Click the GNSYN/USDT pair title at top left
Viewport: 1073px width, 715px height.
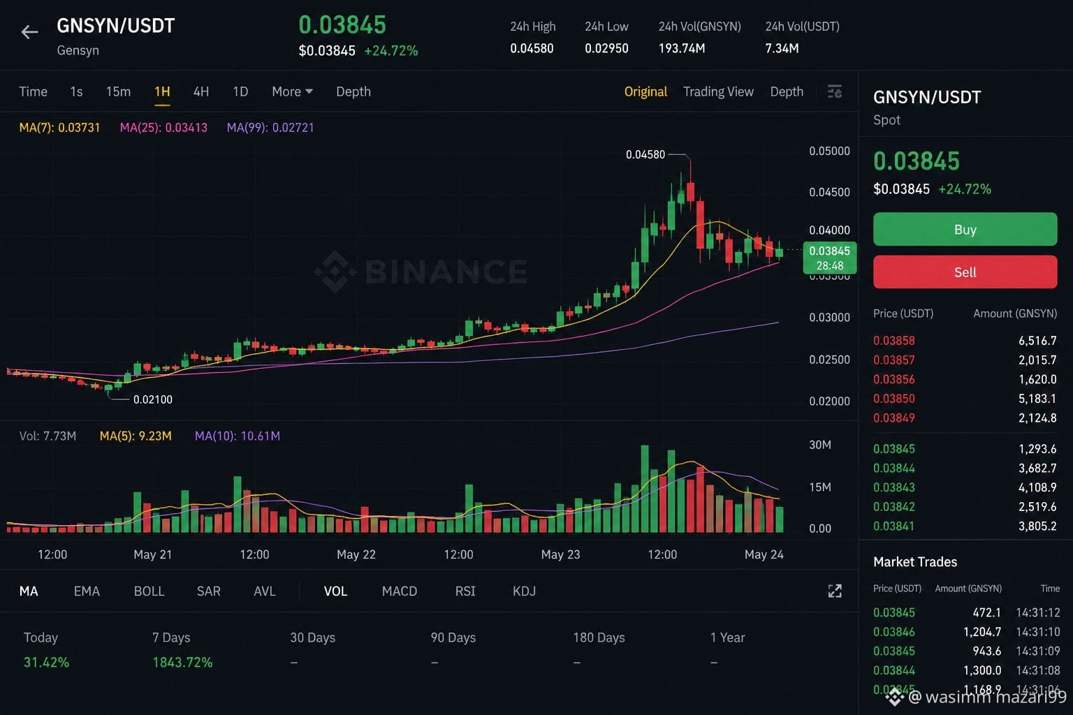115,26
